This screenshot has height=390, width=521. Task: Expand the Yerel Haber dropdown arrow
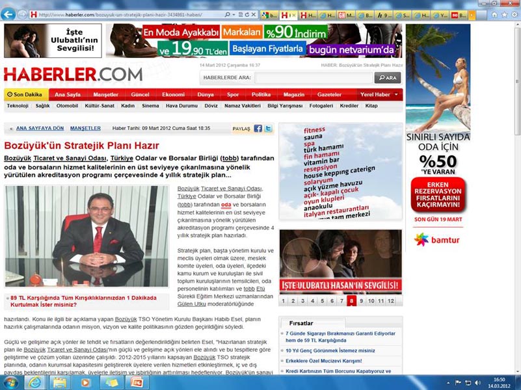(x=396, y=95)
